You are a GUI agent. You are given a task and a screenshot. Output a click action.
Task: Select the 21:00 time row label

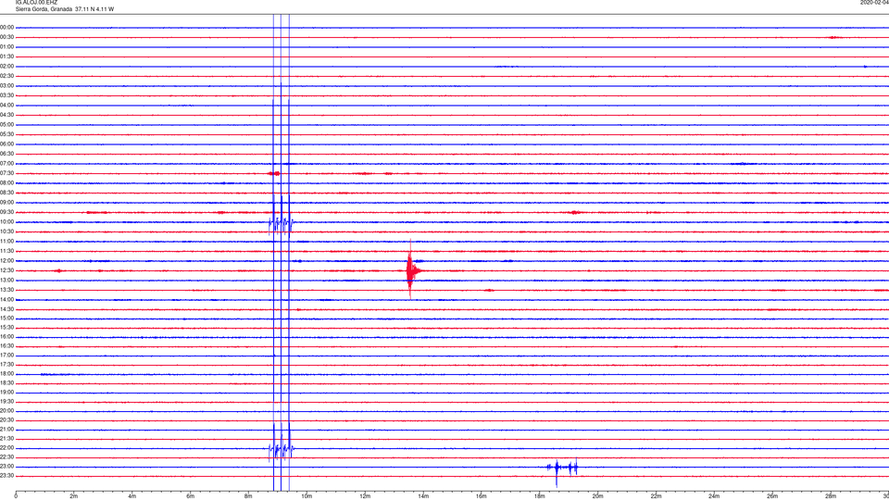[x=6, y=430]
